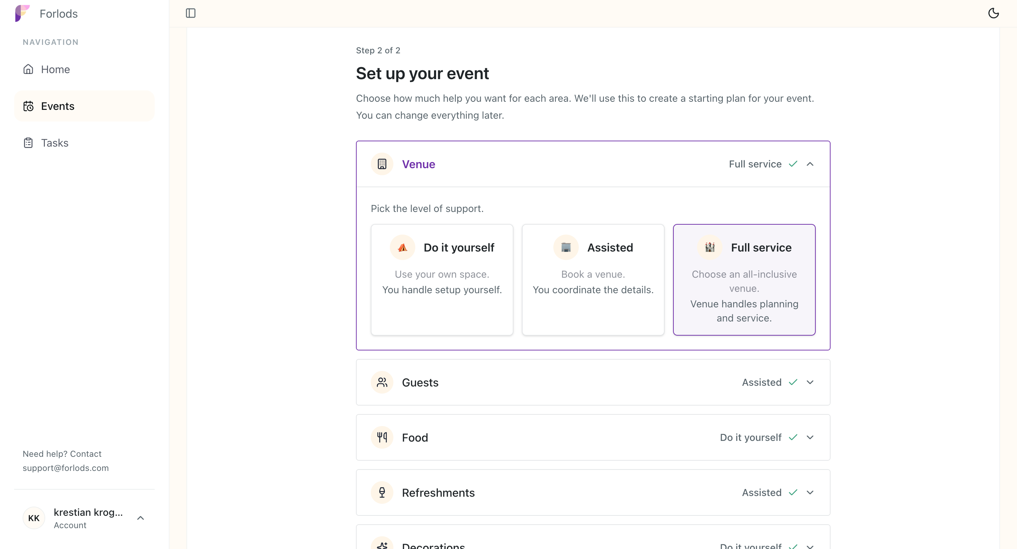
Task: Click the account menu chevron
Action: pyautogui.click(x=140, y=518)
